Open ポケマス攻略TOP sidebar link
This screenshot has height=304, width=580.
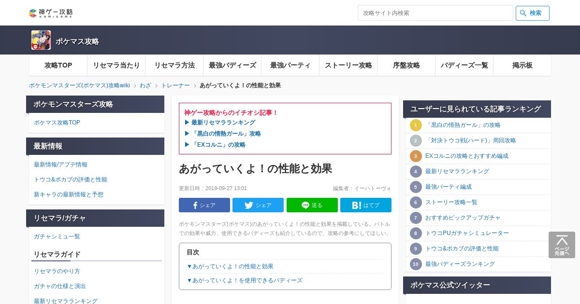pyautogui.click(x=57, y=123)
